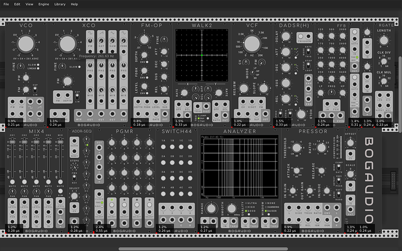402x251 pixels.
Task: Open the Help menu
Action: pyautogui.click(x=75, y=4)
